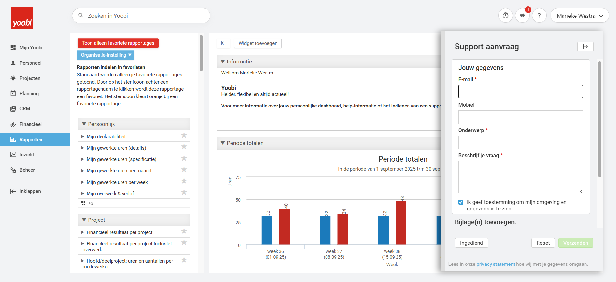Viewport: 616px width, 282px height.
Task: Open announcements megaphone notifications
Action: [x=522, y=16]
